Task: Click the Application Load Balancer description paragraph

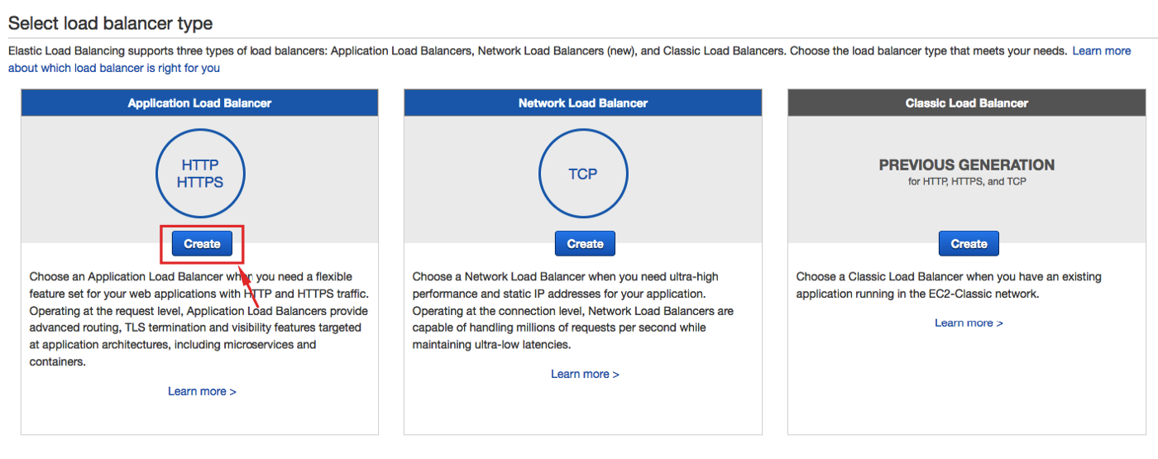Action: (x=199, y=319)
